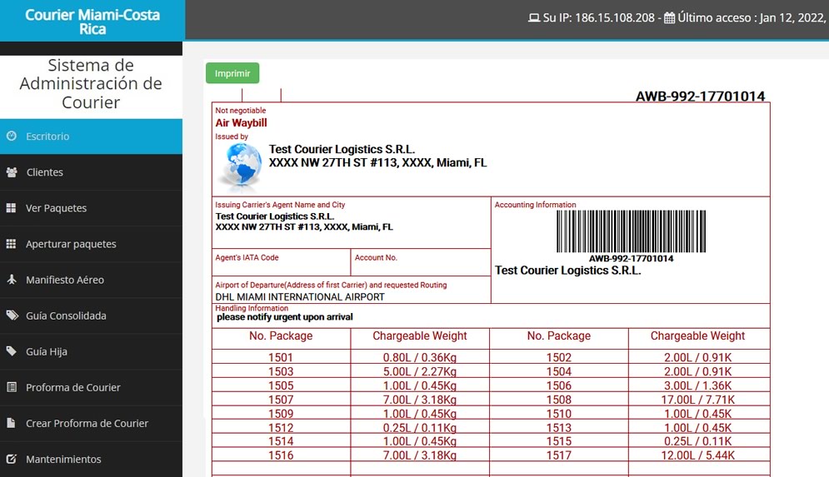Click package number 1507
The image size is (829, 477).
tap(280, 400)
